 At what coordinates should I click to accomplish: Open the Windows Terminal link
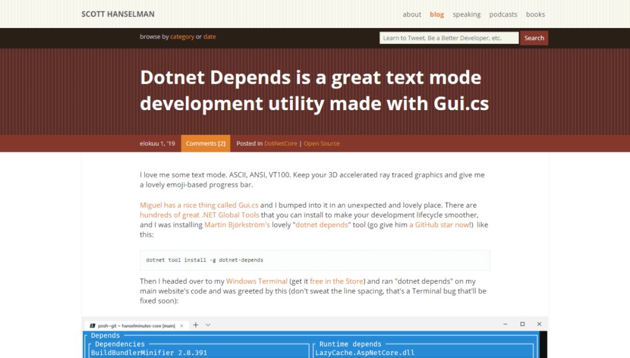tap(257, 281)
